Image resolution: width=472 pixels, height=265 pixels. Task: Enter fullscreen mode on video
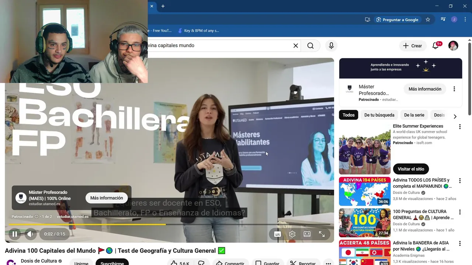pyautogui.click(x=322, y=234)
